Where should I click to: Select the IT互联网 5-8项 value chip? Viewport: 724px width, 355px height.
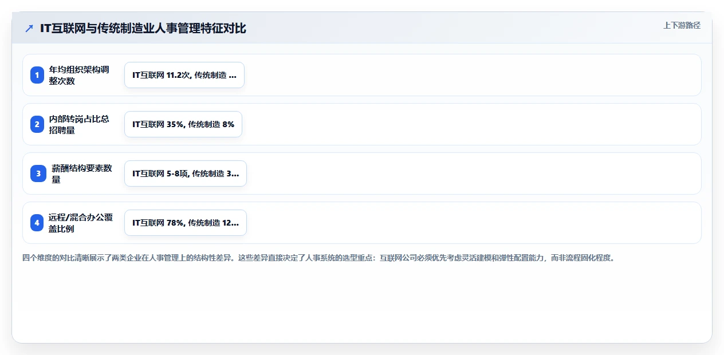tap(186, 173)
